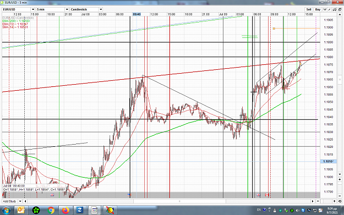This screenshot has width=344, height=215.
Task: Click the EMA(200) indicator legend label
Action: click(16, 21)
